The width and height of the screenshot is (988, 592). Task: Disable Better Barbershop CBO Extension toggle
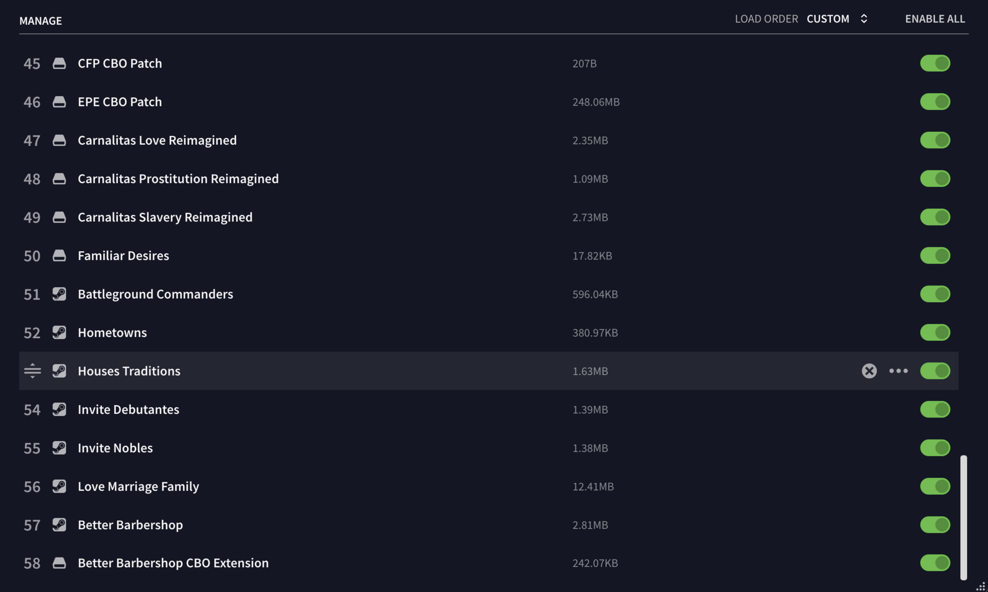point(935,563)
